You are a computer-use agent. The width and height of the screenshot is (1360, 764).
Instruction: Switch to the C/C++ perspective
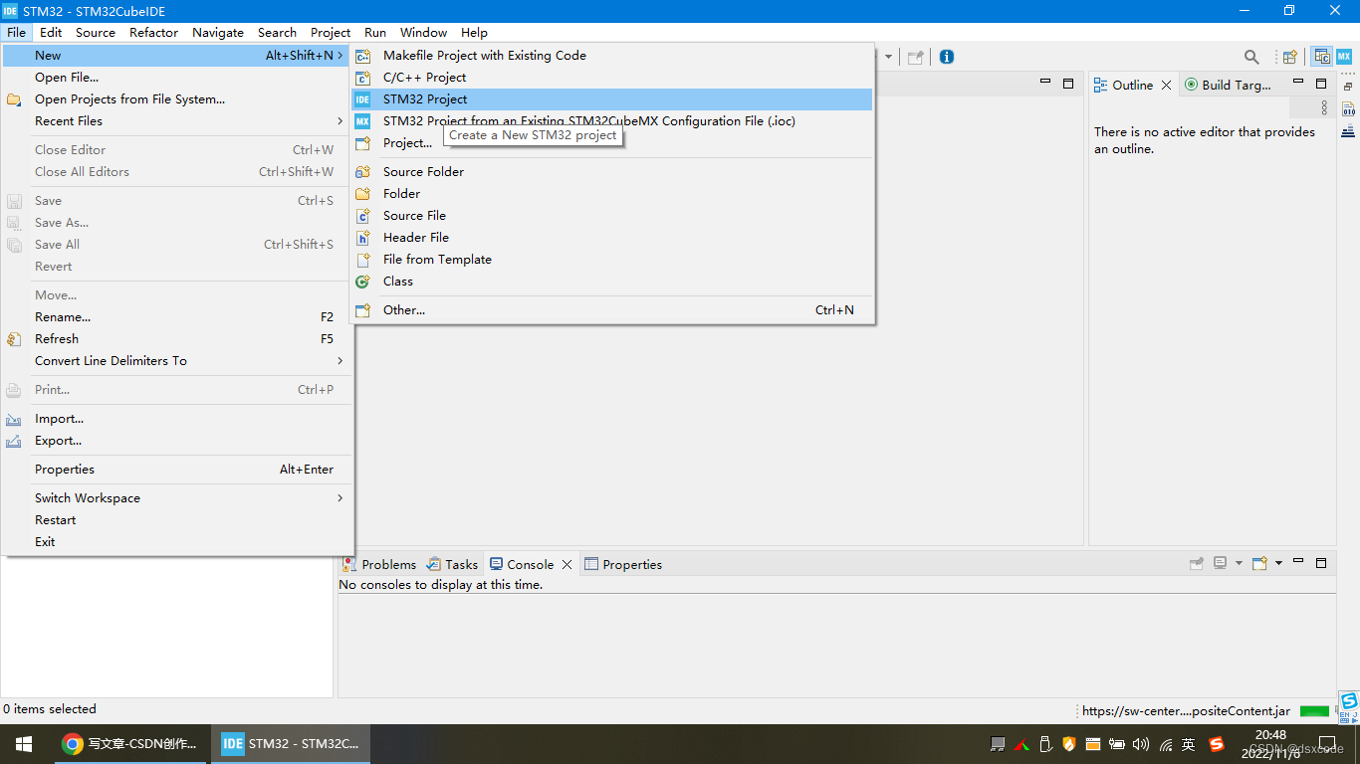pyautogui.click(x=1321, y=57)
